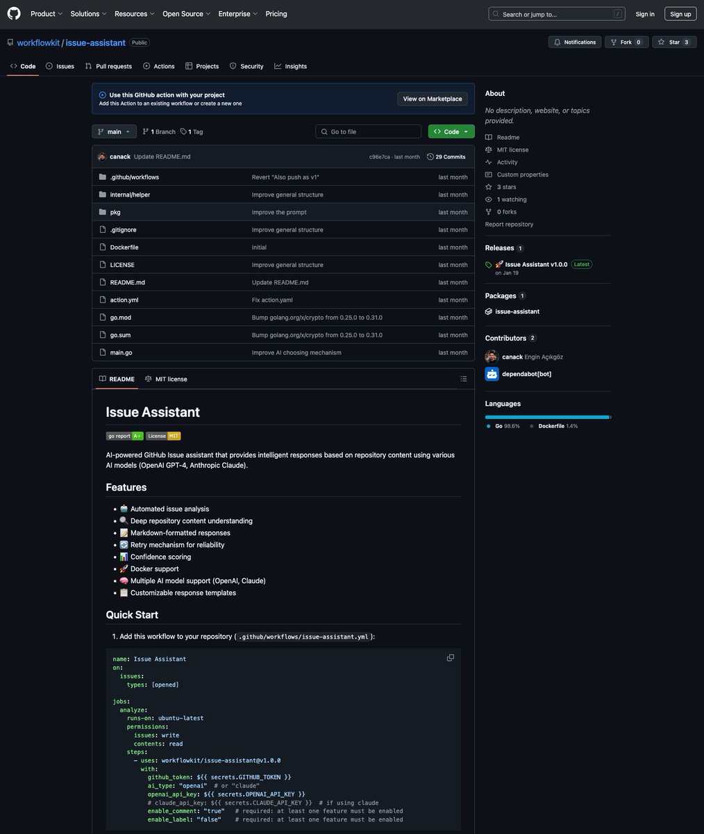View the 1 Tag list
This screenshot has width=704, height=834.
coord(192,131)
